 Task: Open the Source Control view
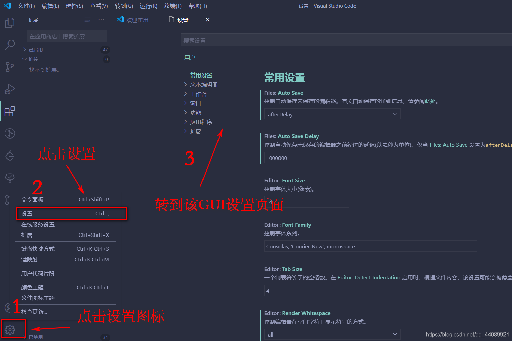10,67
